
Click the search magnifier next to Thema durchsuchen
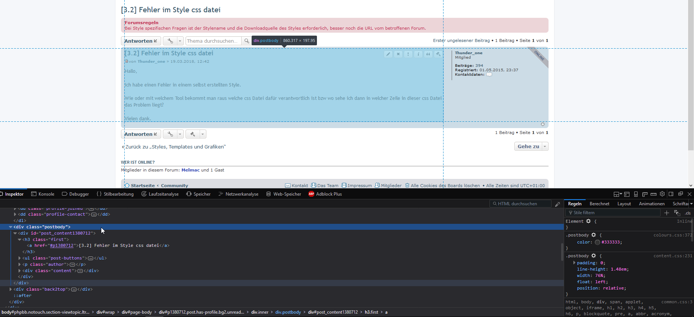coord(246,41)
